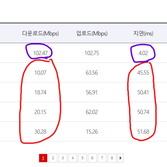Select upload value 15.26
This screenshot has height=167, width=167.
(92, 132)
